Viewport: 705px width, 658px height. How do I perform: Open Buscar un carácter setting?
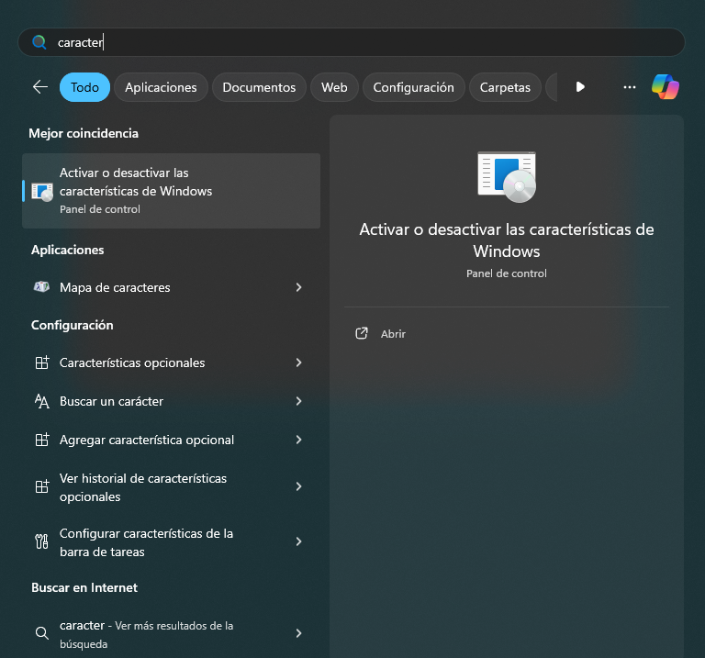point(172,401)
